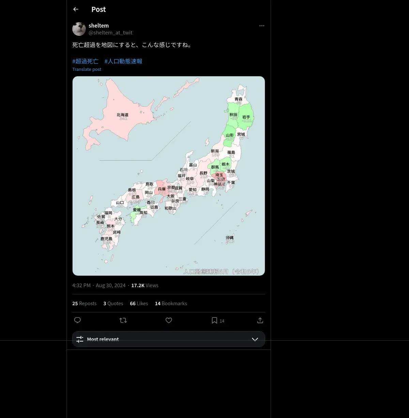409x418 pixels.
Task: Expand the Most relevant chevron dropdown
Action: [x=255, y=339]
